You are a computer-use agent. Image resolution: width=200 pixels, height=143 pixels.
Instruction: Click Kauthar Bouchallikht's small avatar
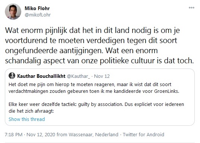pos(12,76)
